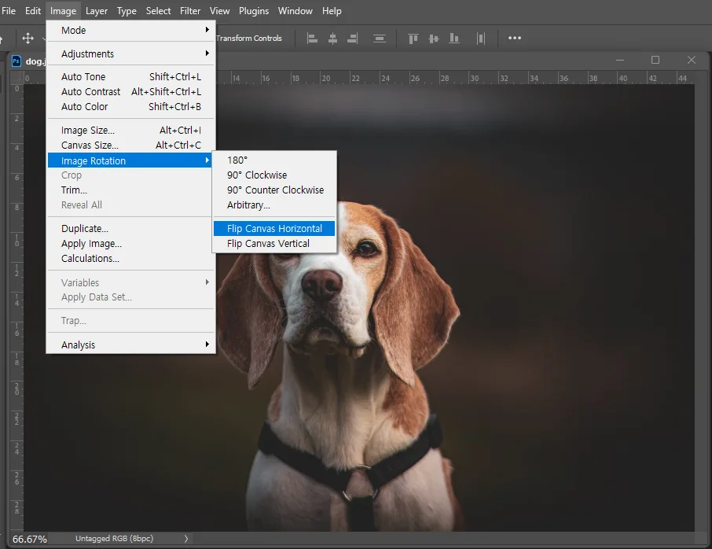This screenshot has width=712, height=549.
Task: Open the File menu
Action: (x=9, y=11)
